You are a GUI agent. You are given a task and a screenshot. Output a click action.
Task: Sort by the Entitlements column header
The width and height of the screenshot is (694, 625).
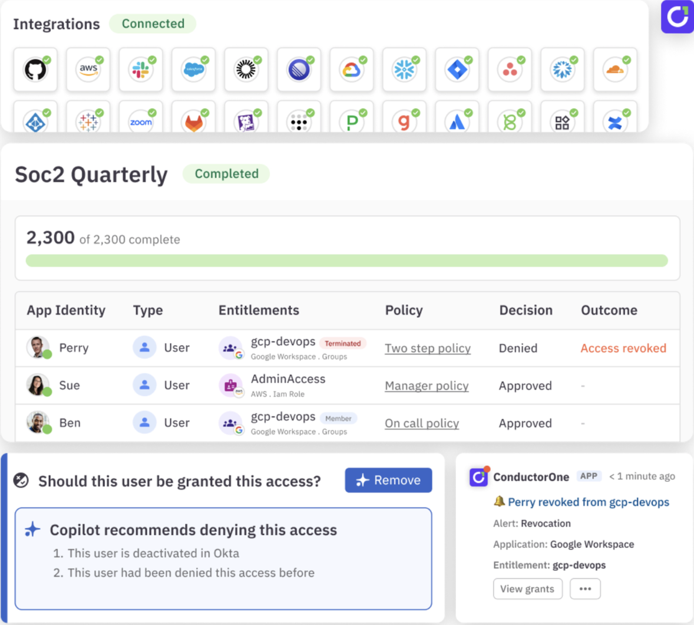[x=259, y=310]
